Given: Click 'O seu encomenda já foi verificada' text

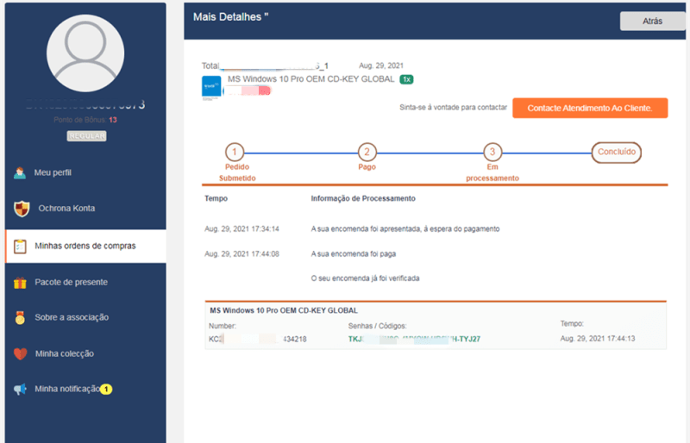Looking at the screenshot, I should (365, 278).
